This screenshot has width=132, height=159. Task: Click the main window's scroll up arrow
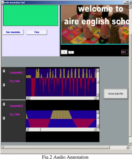(x=130, y=7)
